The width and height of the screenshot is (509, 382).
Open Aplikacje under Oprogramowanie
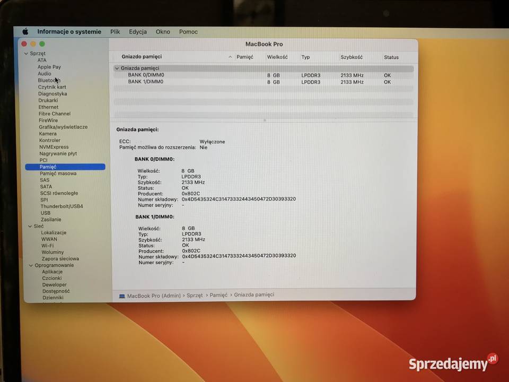[x=52, y=272]
